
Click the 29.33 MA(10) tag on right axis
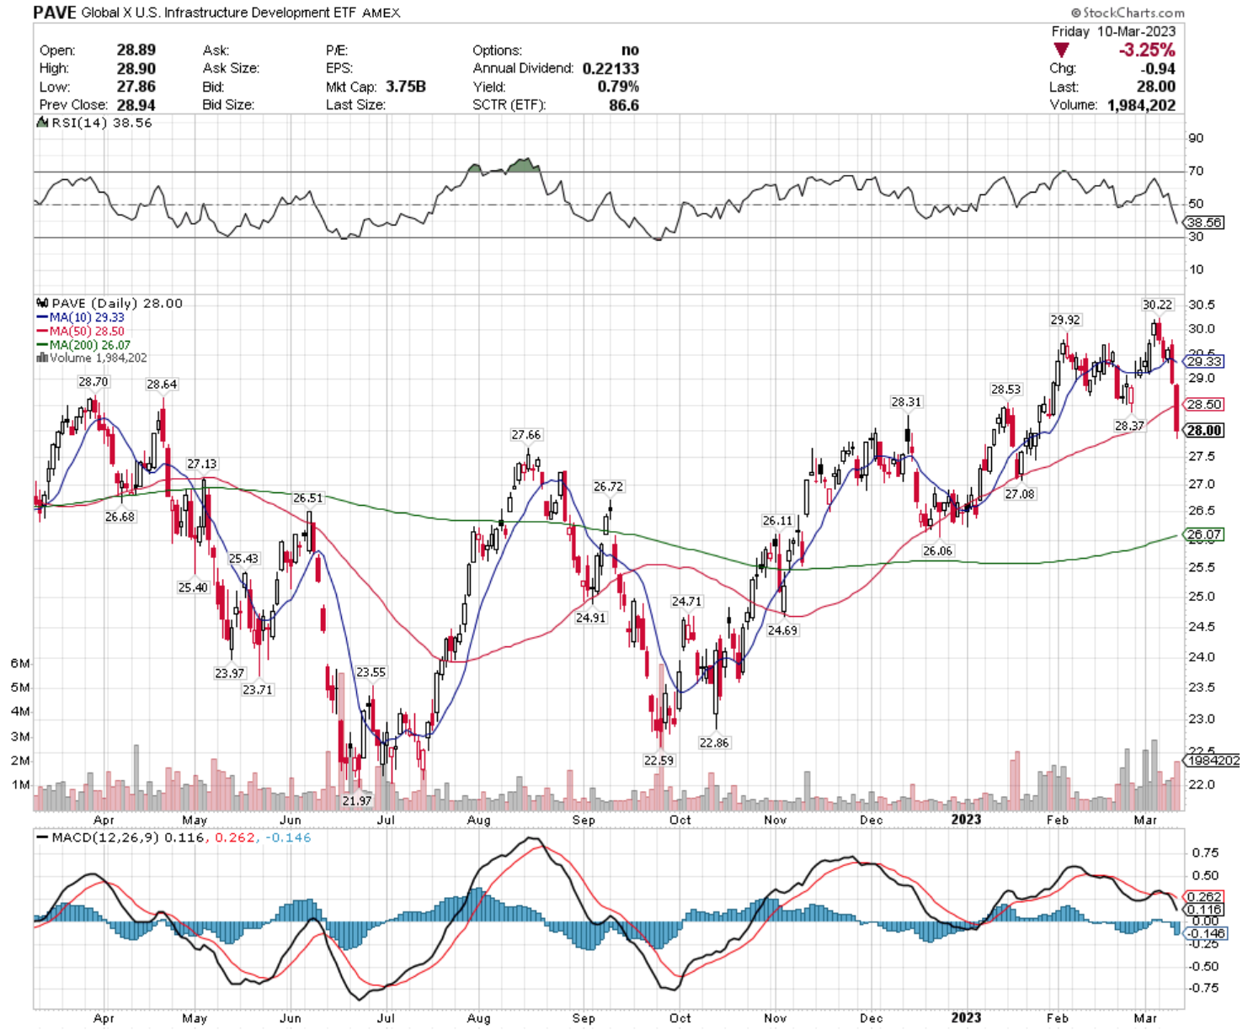coord(1204,362)
